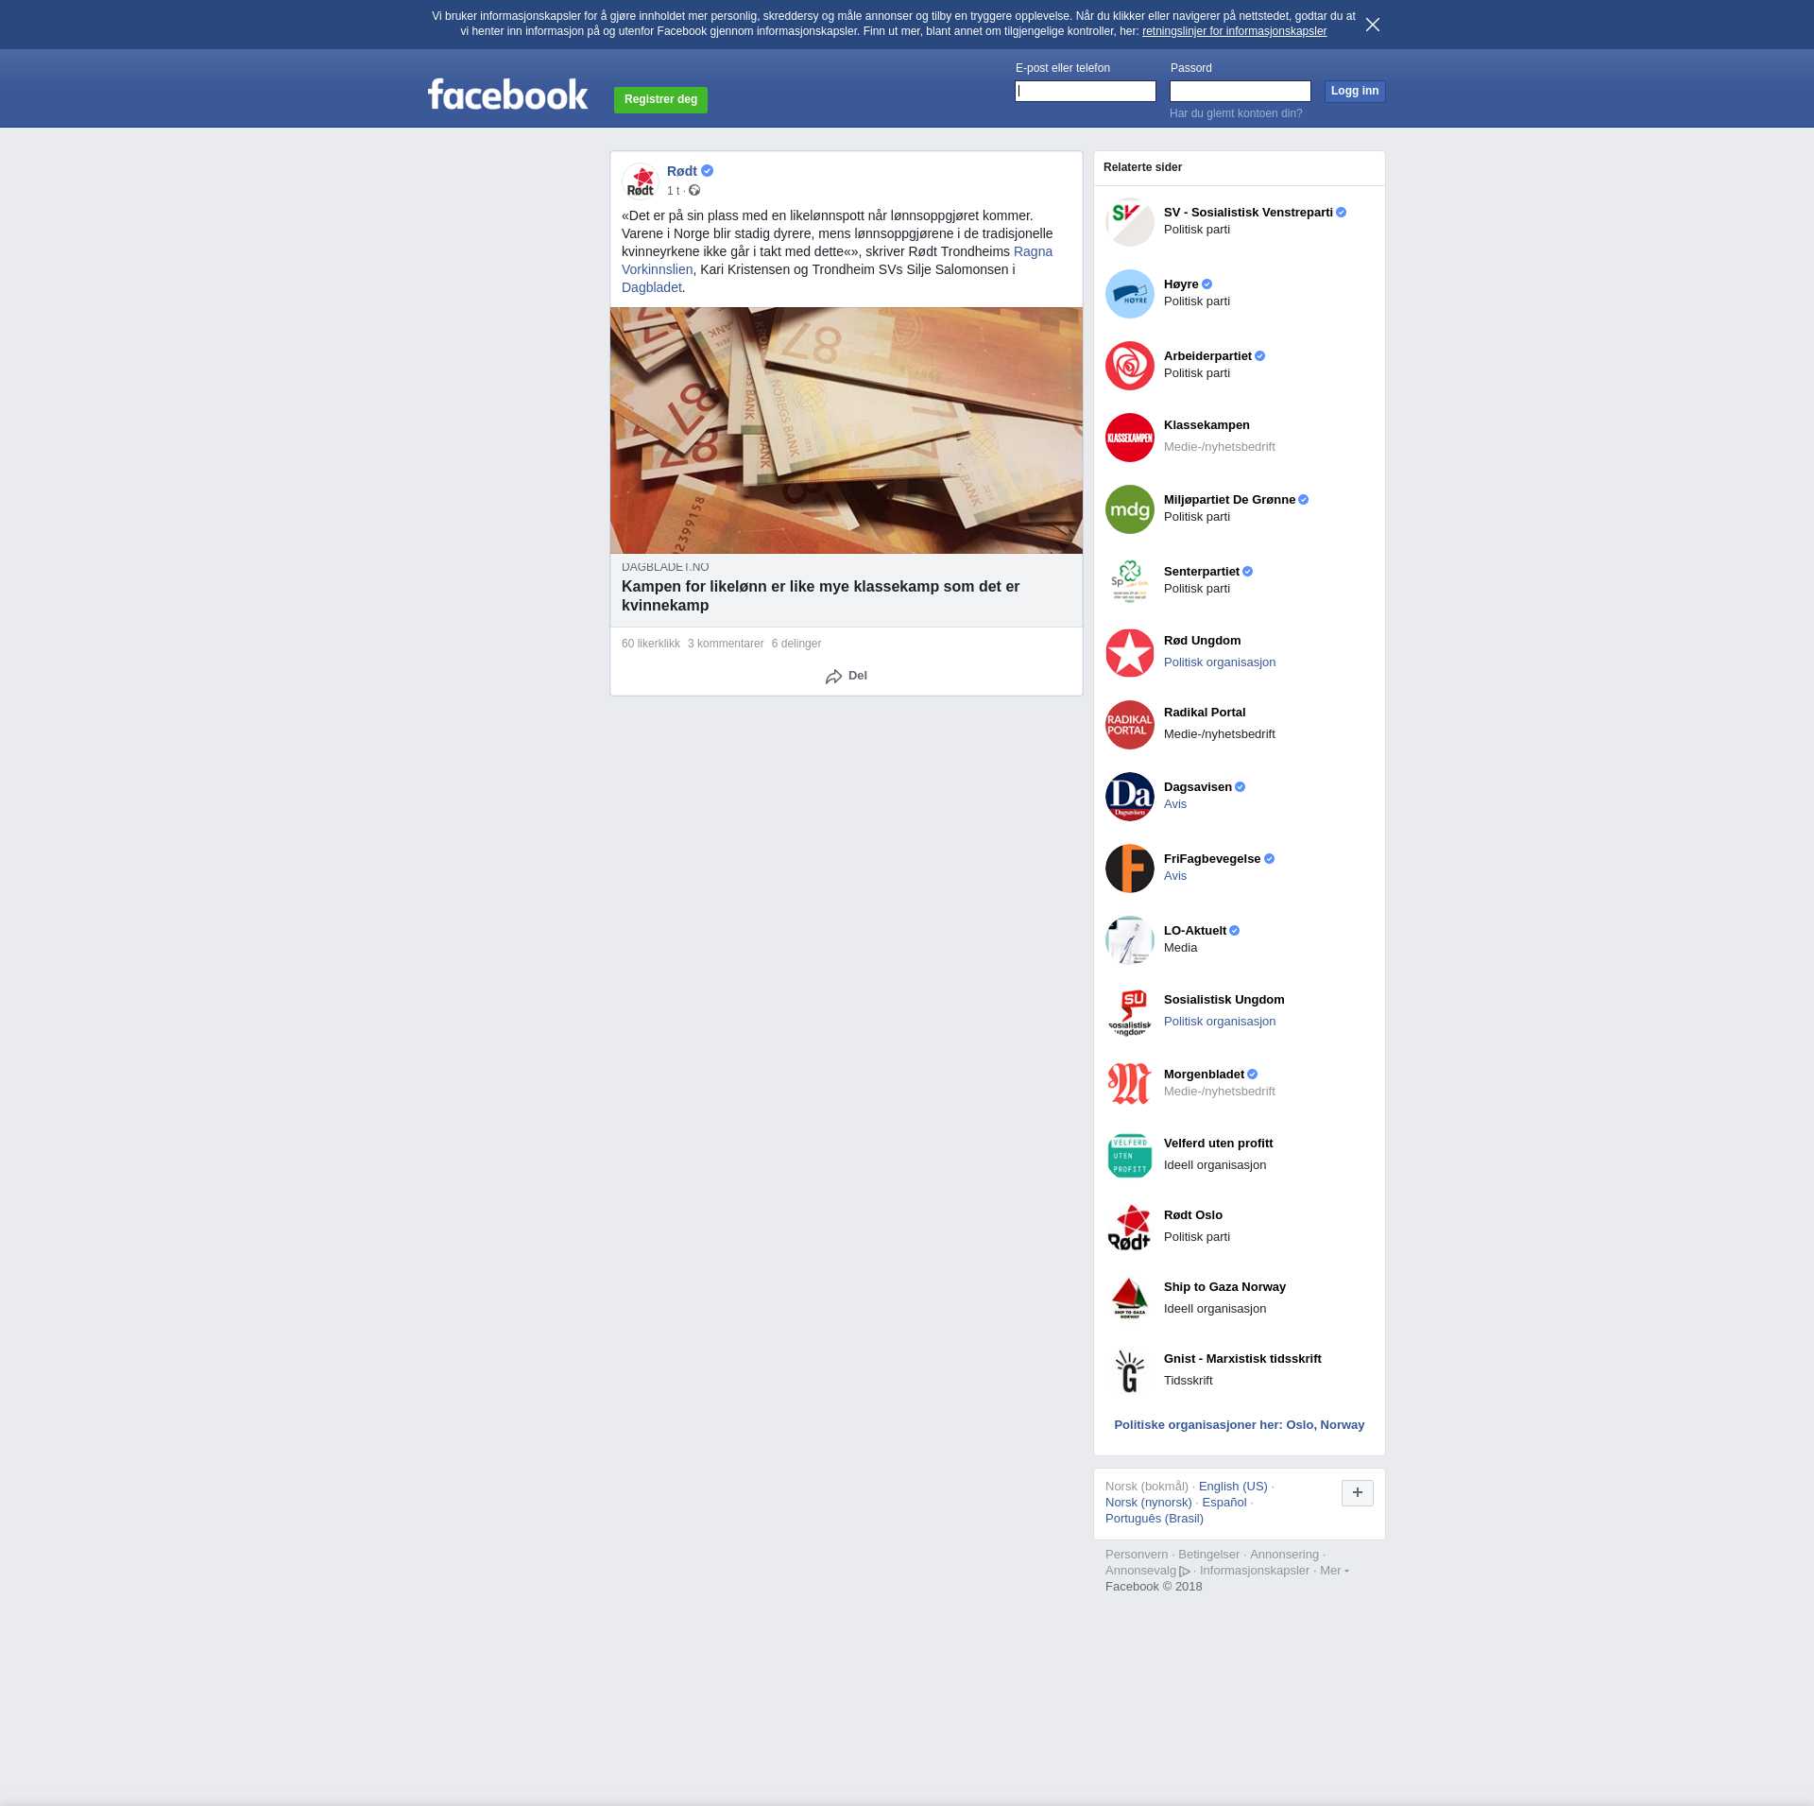This screenshot has height=1806, width=1814.
Task: Close the cookie notice banner
Action: tap(1373, 25)
